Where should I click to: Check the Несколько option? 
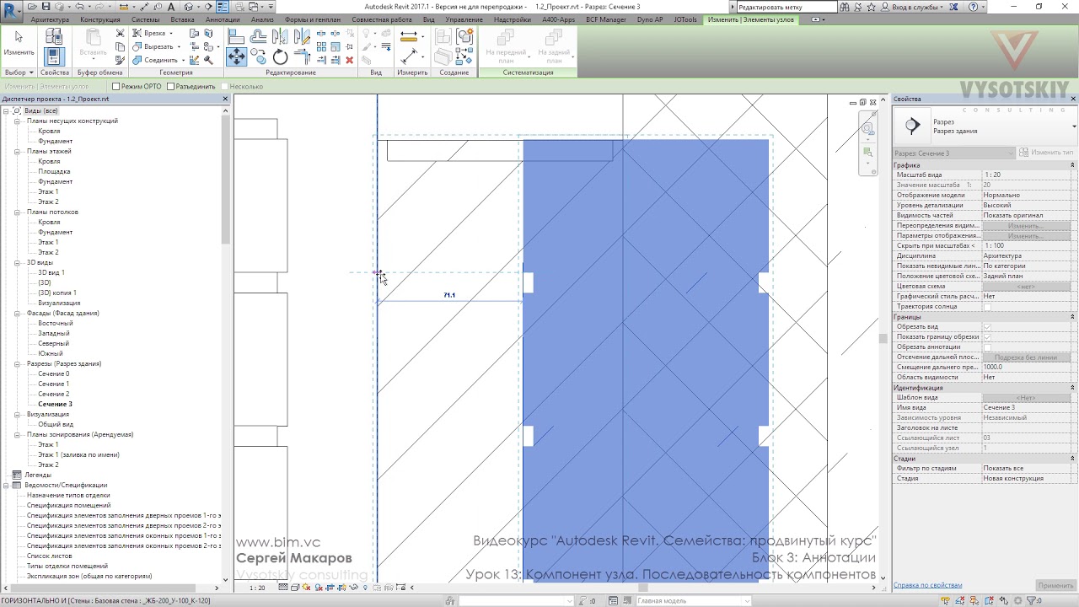[x=224, y=86]
